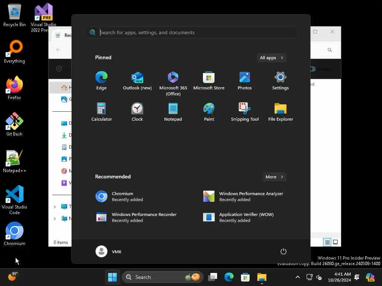The image size is (382, 286).
Task: Open Microsoft Store from pinned apps
Action: [x=209, y=81]
